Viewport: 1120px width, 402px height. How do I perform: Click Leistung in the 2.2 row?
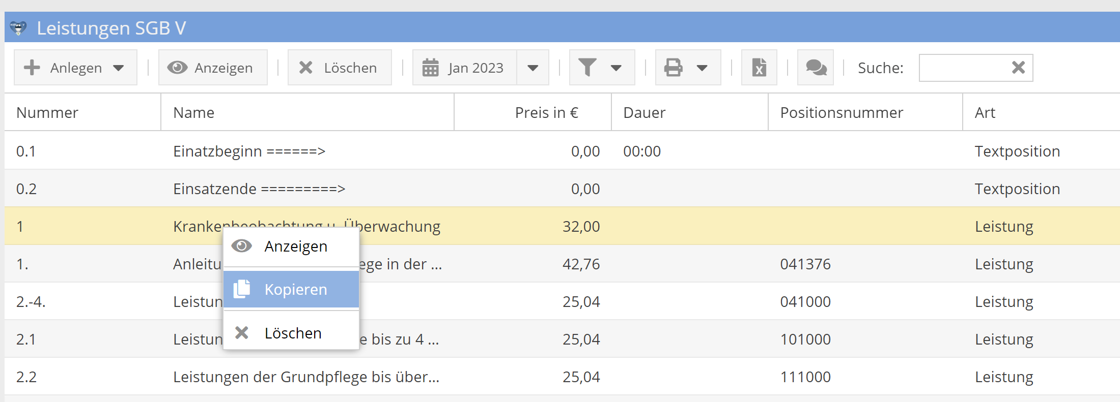[x=1004, y=377]
